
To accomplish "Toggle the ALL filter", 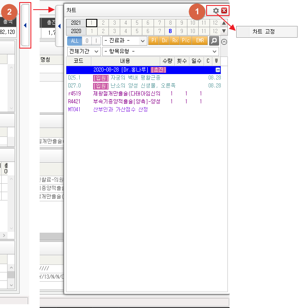I will click(x=74, y=41).
